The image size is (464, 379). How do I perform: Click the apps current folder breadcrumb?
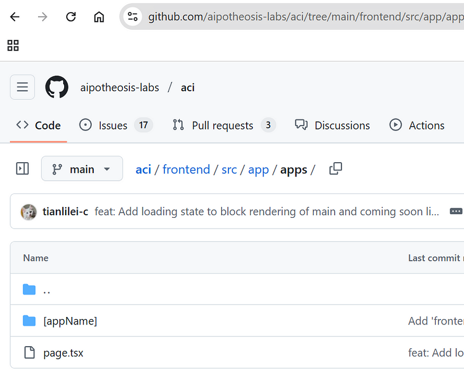point(294,170)
